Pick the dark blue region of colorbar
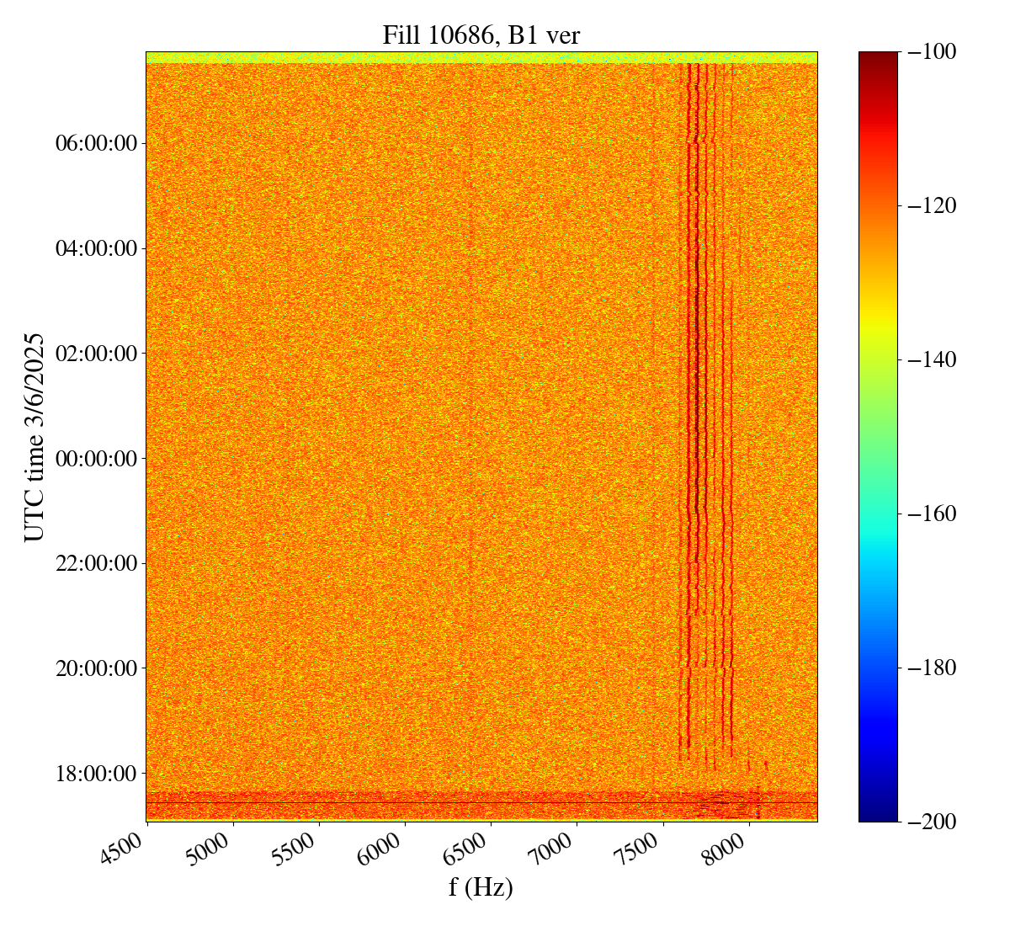Screen dimensions: 1010x926 tap(878, 800)
